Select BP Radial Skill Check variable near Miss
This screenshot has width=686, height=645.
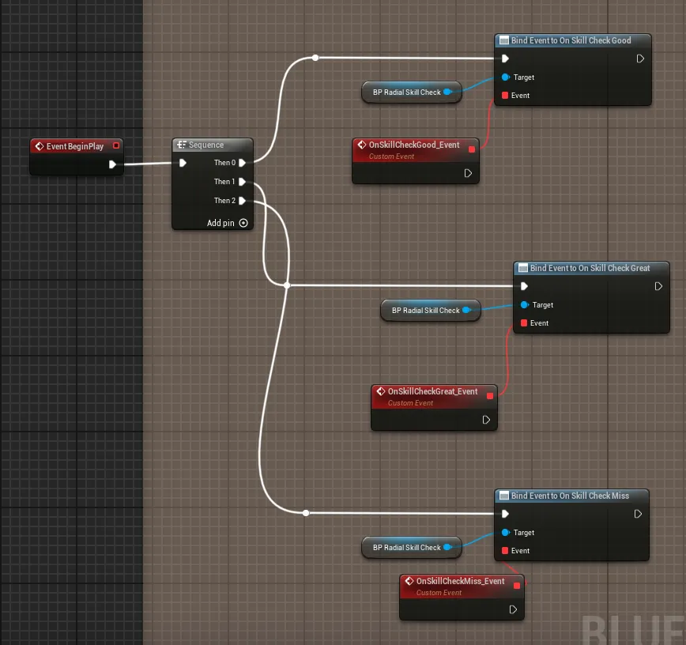click(x=411, y=548)
